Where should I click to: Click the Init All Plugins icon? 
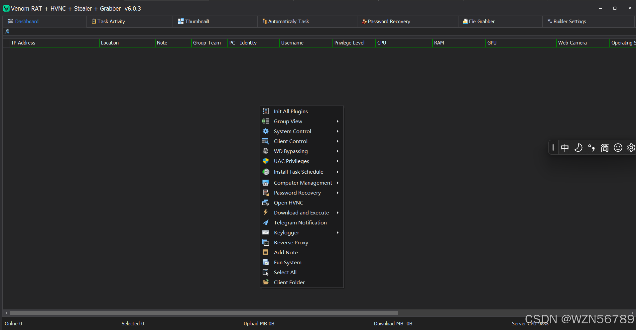[266, 111]
